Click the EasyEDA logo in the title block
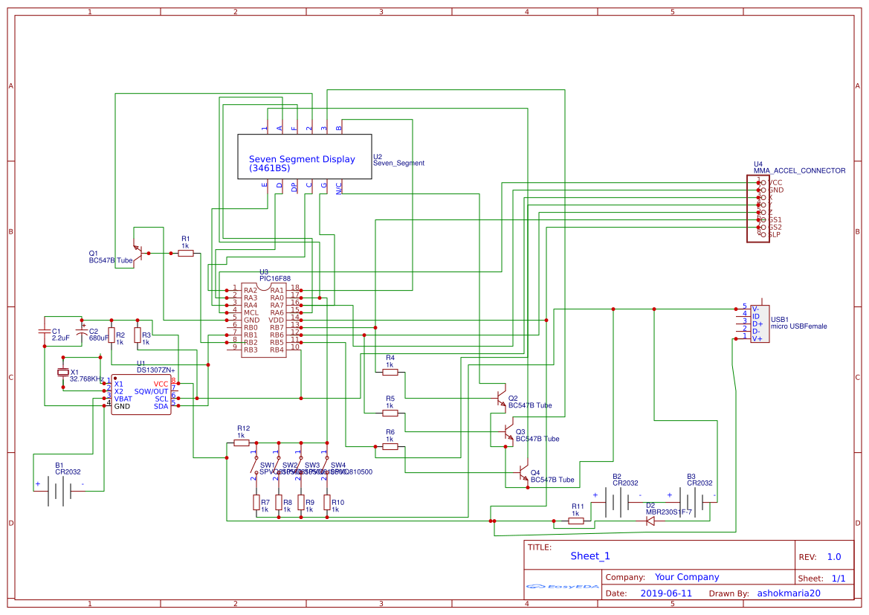 [561, 587]
